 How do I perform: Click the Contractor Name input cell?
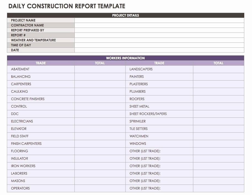coord(159,25)
